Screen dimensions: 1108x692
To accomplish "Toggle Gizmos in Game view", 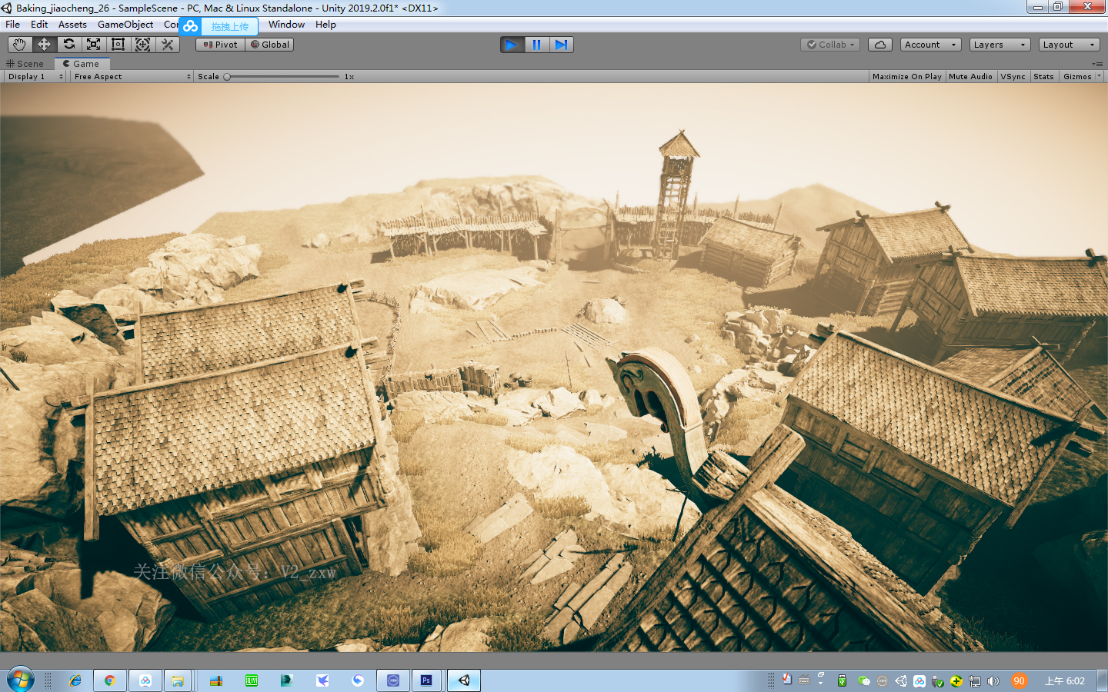I will [x=1076, y=77].
